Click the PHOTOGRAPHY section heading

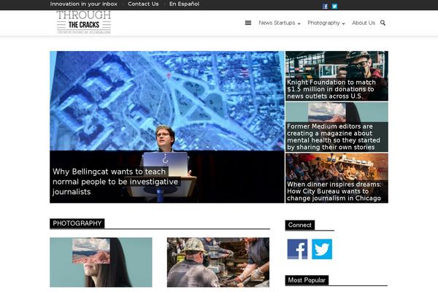[x=77, y=223]
